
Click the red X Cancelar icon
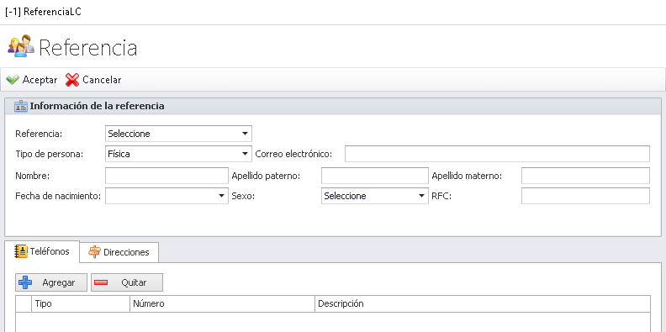tap(72, 80)
